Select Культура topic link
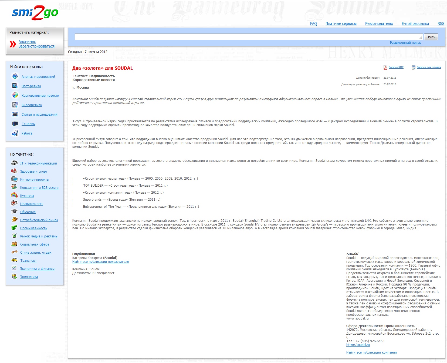The height and width of the screenshot is (363, 447). click(27, 196)
